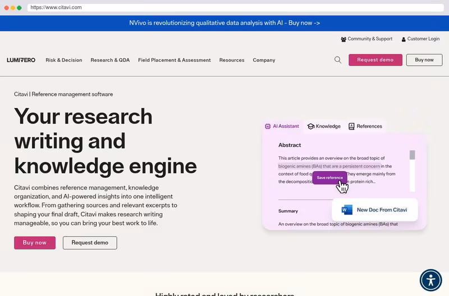Open the Risk & Decision menu
The width and height of the screenshot is (449, 296).
pyautogui.click(x=64, y=60)
